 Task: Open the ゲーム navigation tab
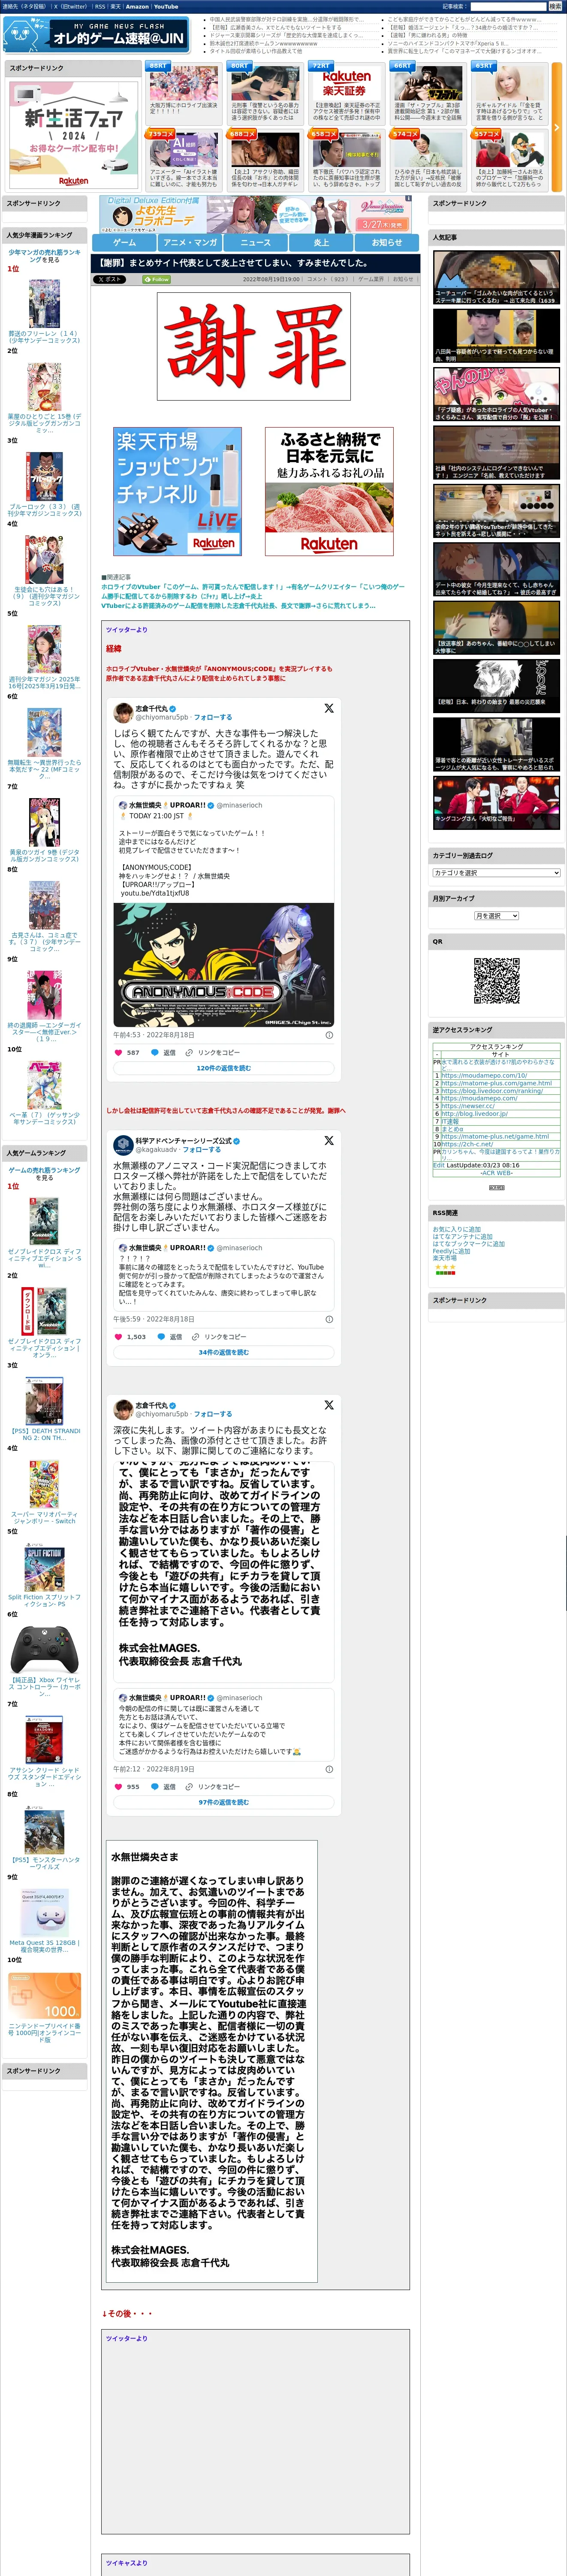[x=124, y=242]
